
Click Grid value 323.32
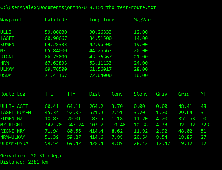[x=187, y=125]
